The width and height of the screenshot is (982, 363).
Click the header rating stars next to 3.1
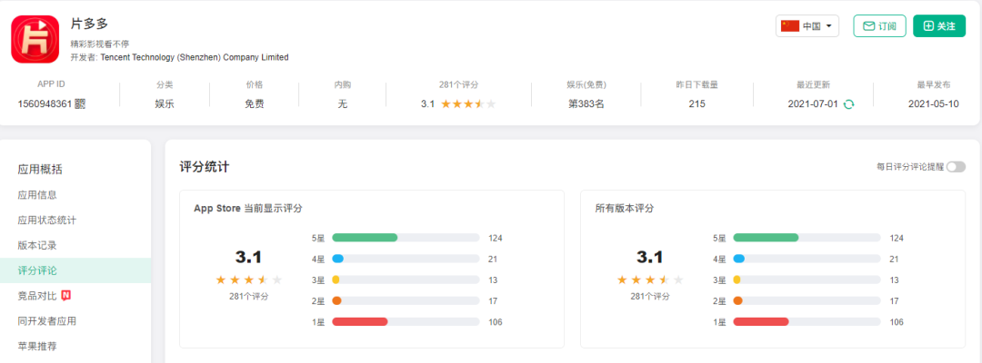(468, 104)
